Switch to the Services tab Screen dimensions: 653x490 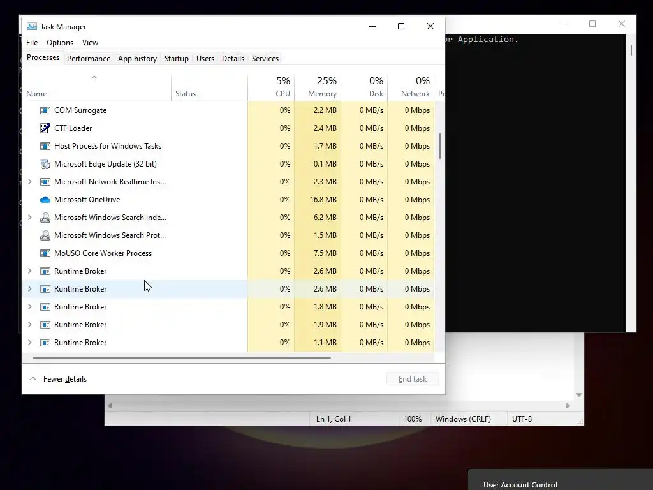(x=265, y=59)
